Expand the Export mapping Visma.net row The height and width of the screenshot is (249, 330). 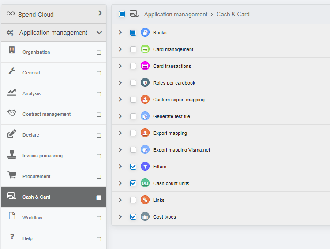(x=120, y=150)
